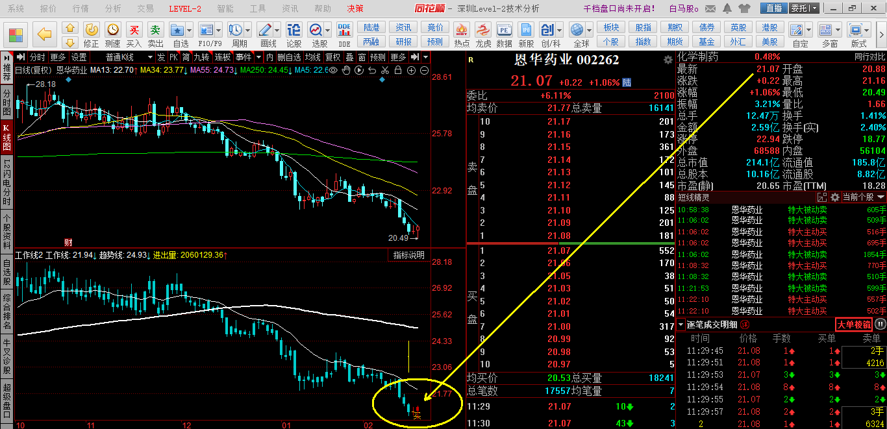Click the 买入 buy icon
887x429 pixels.
(x=134, y=30)
